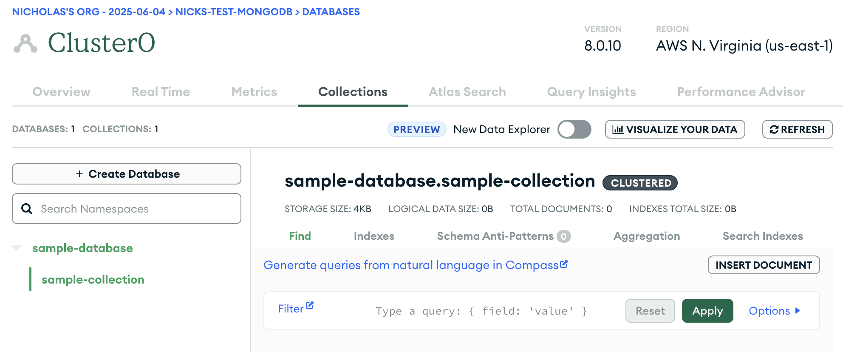The image size is (843, 352).
Task: Select sample-collection in the sidebar
Action: [x=93, y=279]
